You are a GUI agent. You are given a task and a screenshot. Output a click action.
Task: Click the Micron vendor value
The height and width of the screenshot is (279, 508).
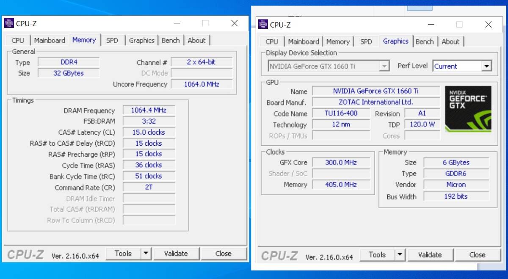[456, 185]
